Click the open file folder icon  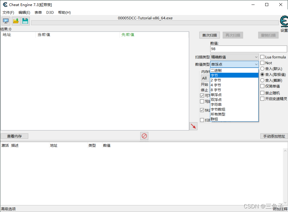(x=16, y=21)
